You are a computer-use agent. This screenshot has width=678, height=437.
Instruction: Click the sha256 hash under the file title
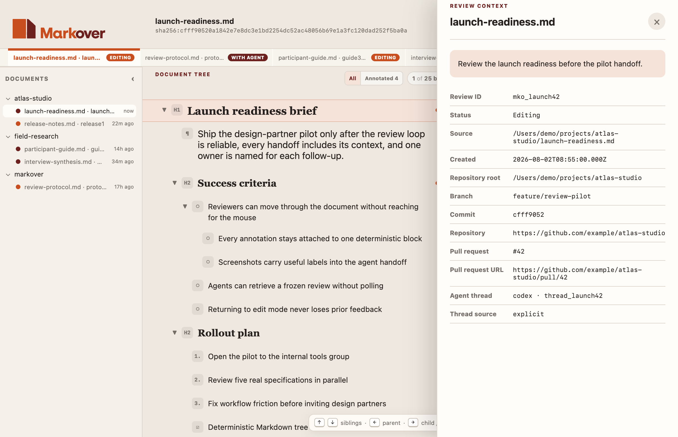281,30
